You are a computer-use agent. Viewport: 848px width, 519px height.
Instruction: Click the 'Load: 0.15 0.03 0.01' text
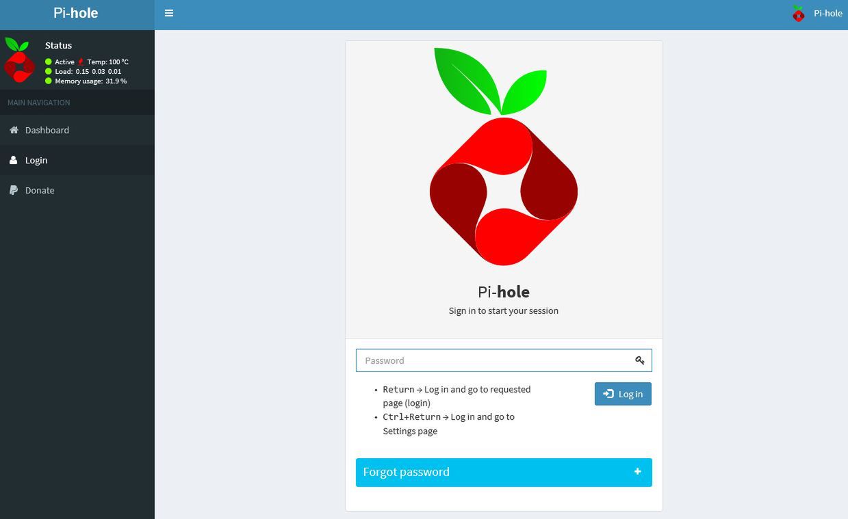point(88,71)
